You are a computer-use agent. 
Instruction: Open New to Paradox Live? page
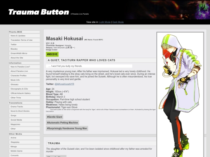coord(24,67)
